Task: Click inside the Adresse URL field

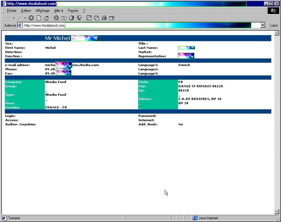Action: pos(142,25)
